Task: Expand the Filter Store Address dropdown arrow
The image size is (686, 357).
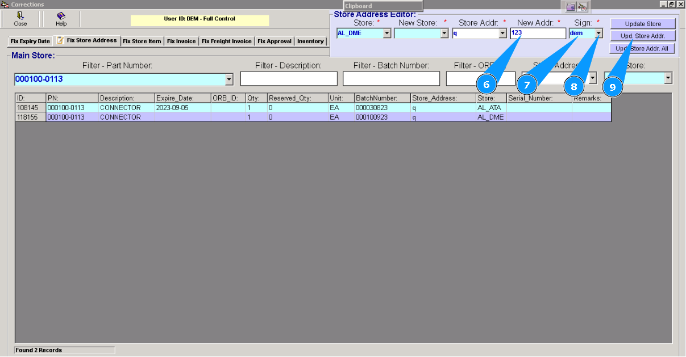Action: click(x=593, y=78)
